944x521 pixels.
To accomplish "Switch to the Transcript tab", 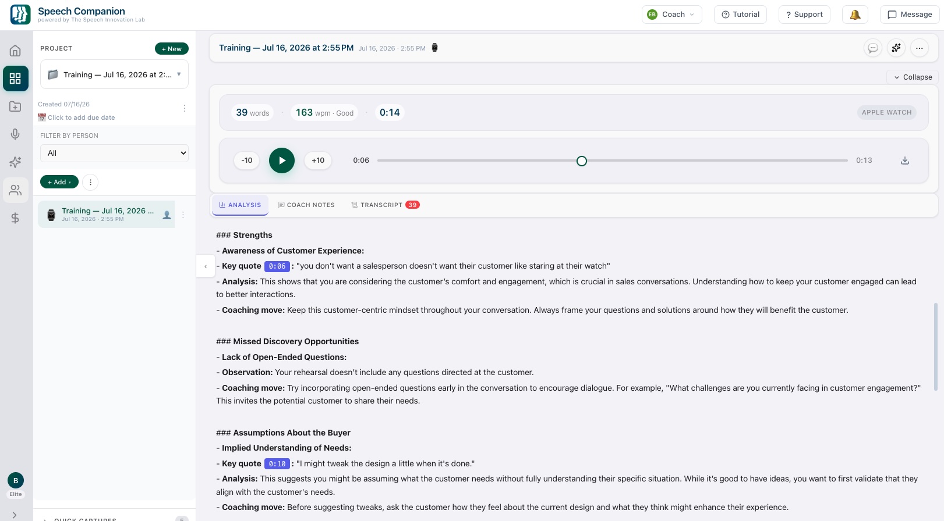I will [x=386, y=205].
